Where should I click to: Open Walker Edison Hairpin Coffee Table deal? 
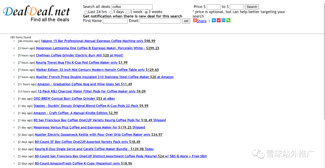click(x=97, y=70)
